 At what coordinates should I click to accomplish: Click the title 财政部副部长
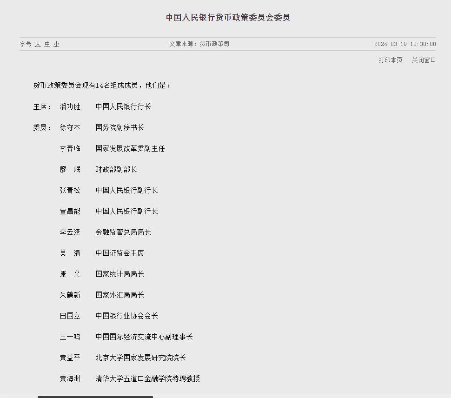pyautogui.click(x=116, y=169)
